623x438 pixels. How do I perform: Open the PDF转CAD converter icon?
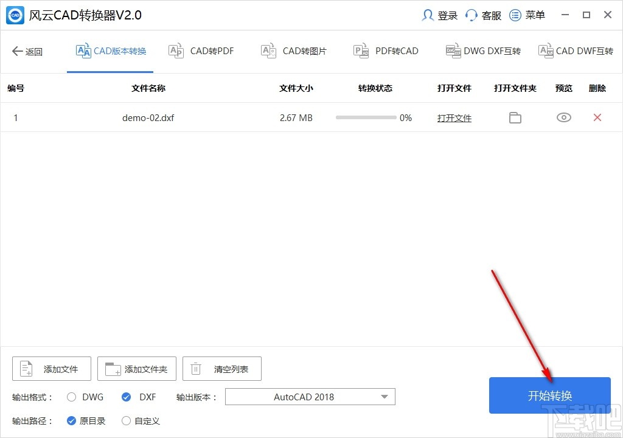point(360,51)
